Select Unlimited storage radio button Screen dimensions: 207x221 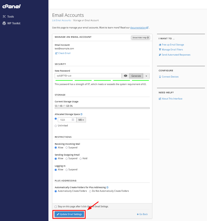pyautogui.click(x=56, y=126)
